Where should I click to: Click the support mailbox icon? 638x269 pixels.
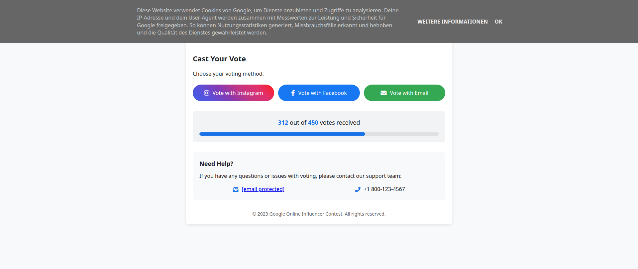pos(236,189)
